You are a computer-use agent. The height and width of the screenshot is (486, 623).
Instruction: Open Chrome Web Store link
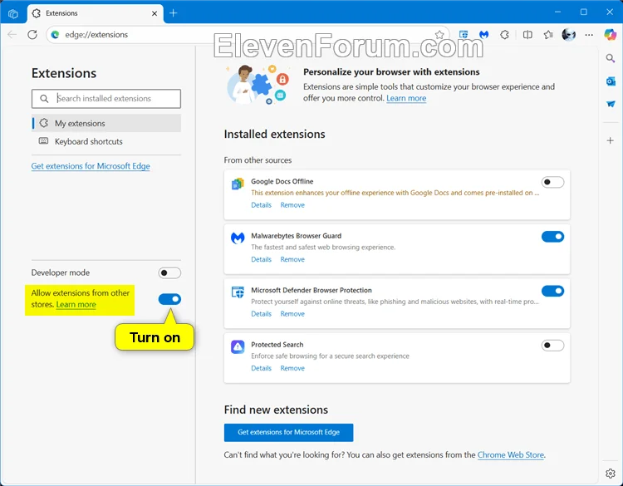point(511,455)
